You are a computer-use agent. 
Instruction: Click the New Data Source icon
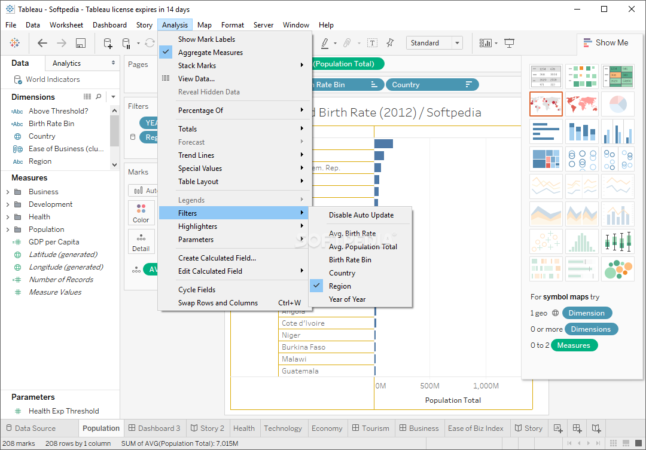pyautogui.click(x=108, y=43)
